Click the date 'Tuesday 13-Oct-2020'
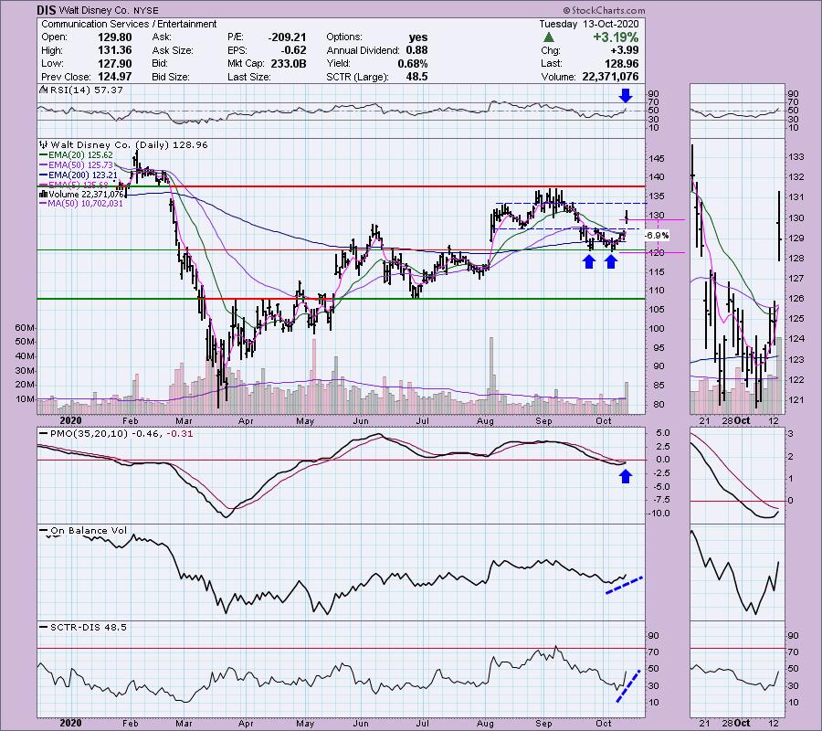 point(589,24)
